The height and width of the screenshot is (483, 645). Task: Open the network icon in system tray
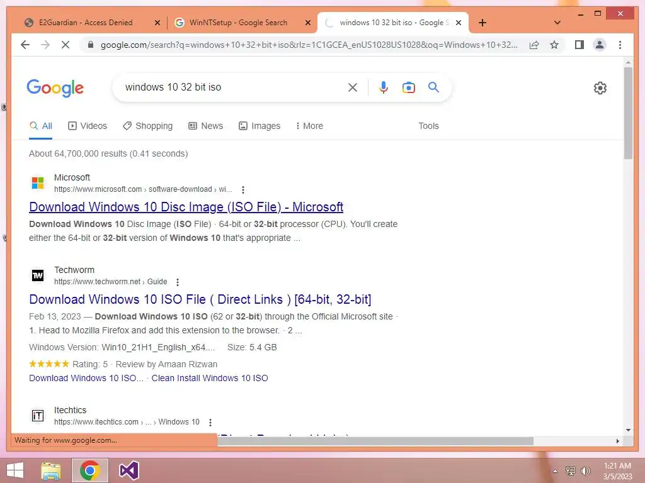570,471
